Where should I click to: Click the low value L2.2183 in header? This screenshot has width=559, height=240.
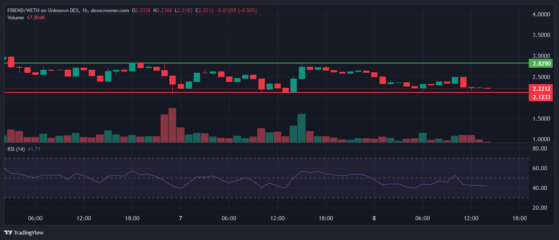coord(184,10)
